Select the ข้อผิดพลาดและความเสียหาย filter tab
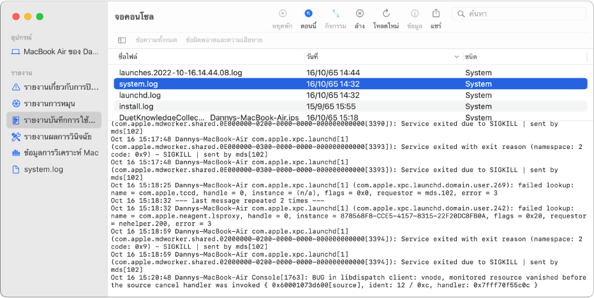The width and height of the screenshot is (594, 298). click(224, 40)
